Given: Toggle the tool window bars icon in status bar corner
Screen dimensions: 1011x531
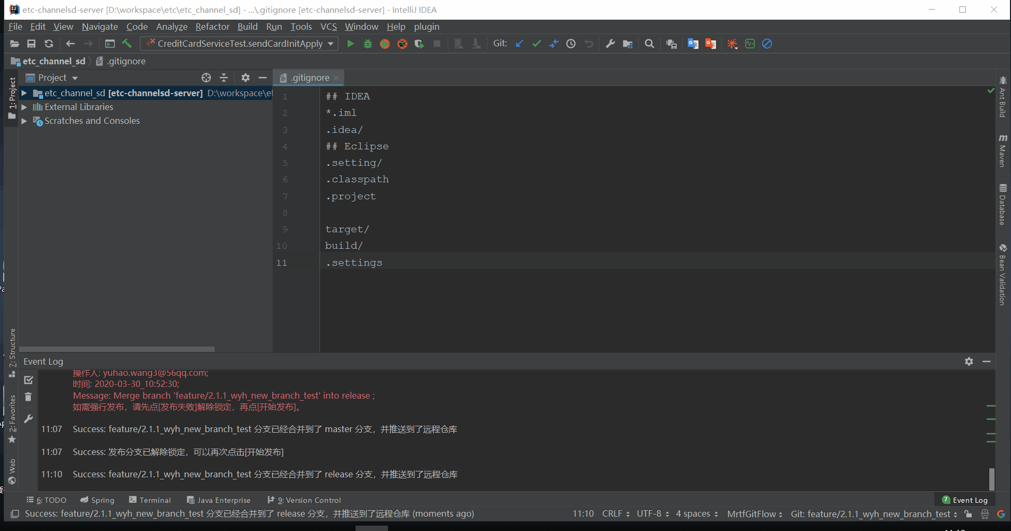Looking at the screenshot, I should pos(15,514).
